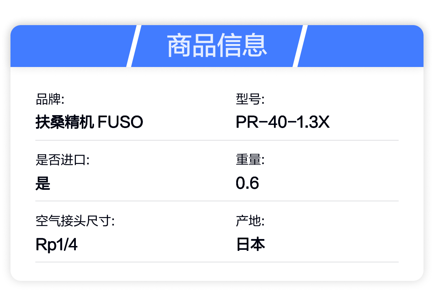Select the PR-40-1.3X model value
Image resolution: width=434 pixels, height=306 pixels.
click(x=283, y=122)
